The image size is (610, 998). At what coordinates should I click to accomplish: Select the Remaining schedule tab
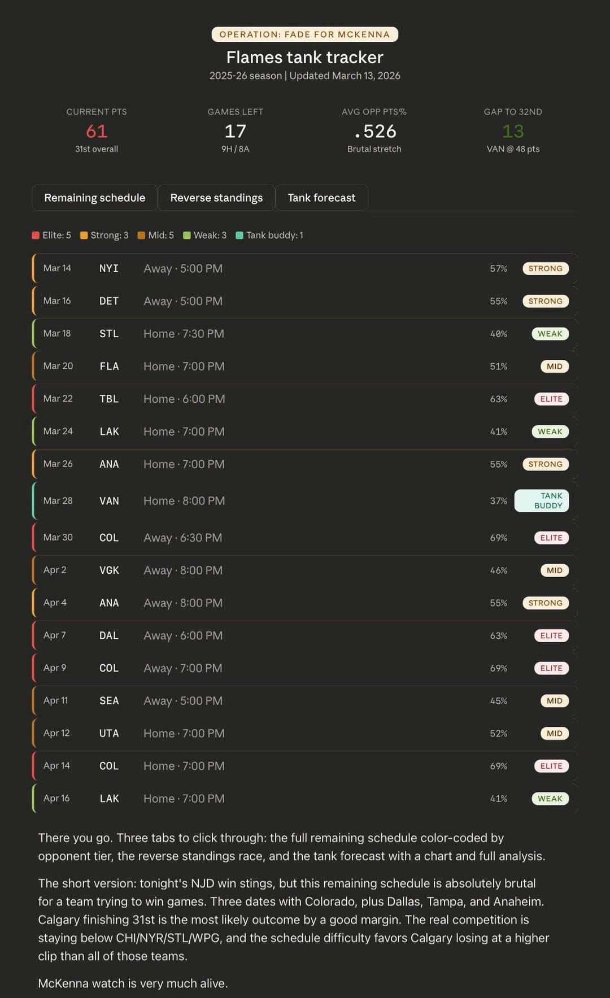(x=94, y=198)
